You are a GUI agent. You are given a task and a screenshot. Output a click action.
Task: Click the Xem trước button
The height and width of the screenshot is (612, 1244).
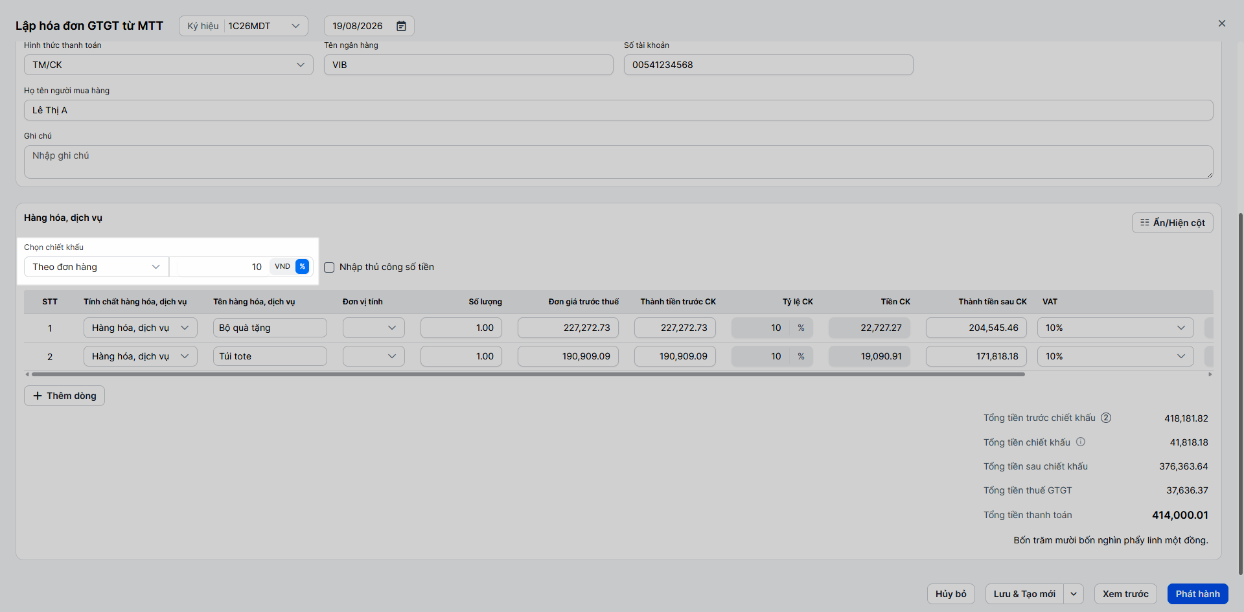(x=1125, y=594)
